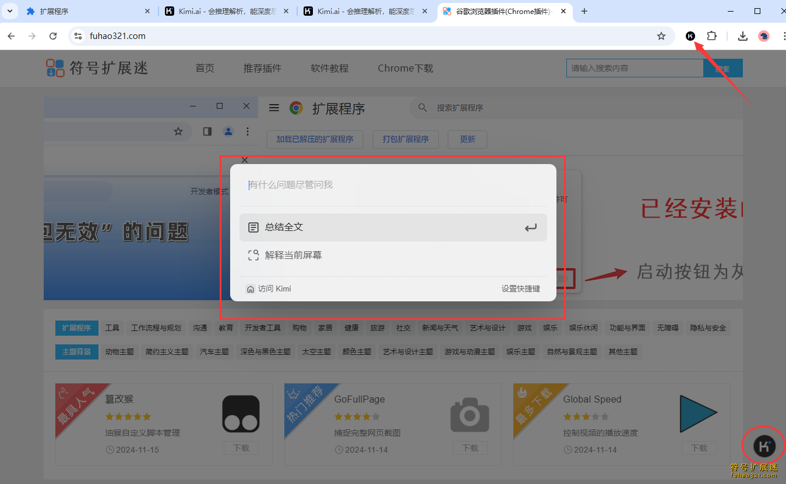Click the 符号扩展迷 site logo
Viewport: 786px width, 484px height.
97,68
